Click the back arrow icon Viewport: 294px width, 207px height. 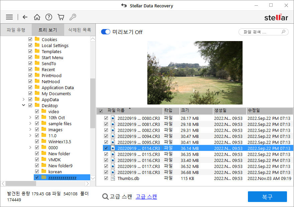click(25, 17)
